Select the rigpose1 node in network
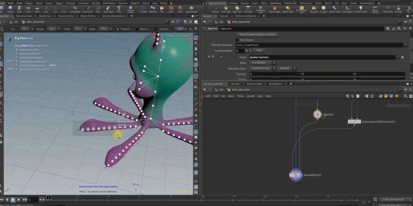 (x=317, y=114)
